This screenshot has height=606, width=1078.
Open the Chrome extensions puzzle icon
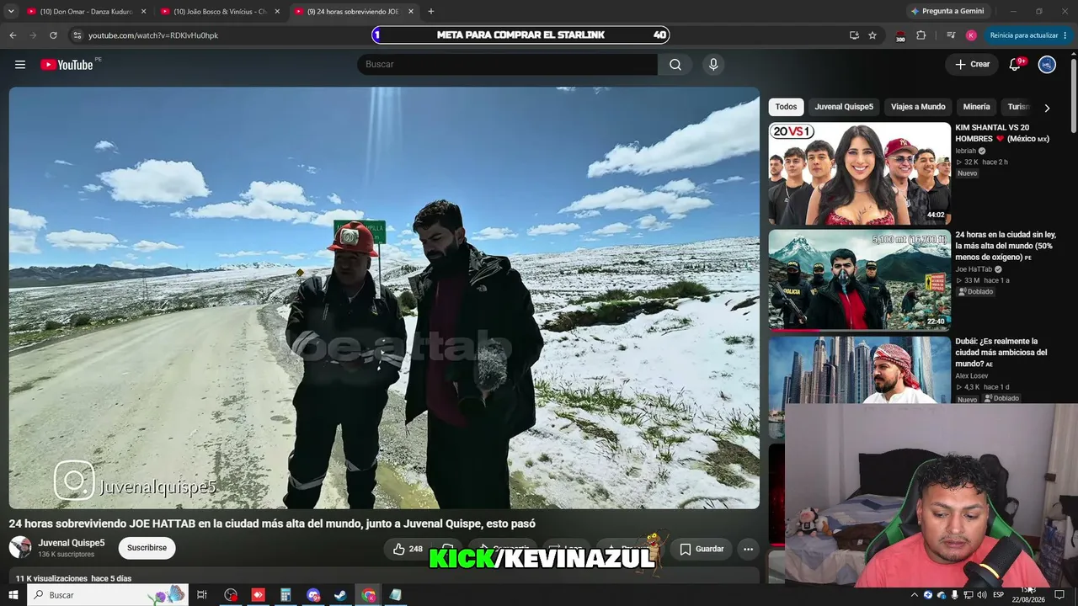(x=921, y=35)
